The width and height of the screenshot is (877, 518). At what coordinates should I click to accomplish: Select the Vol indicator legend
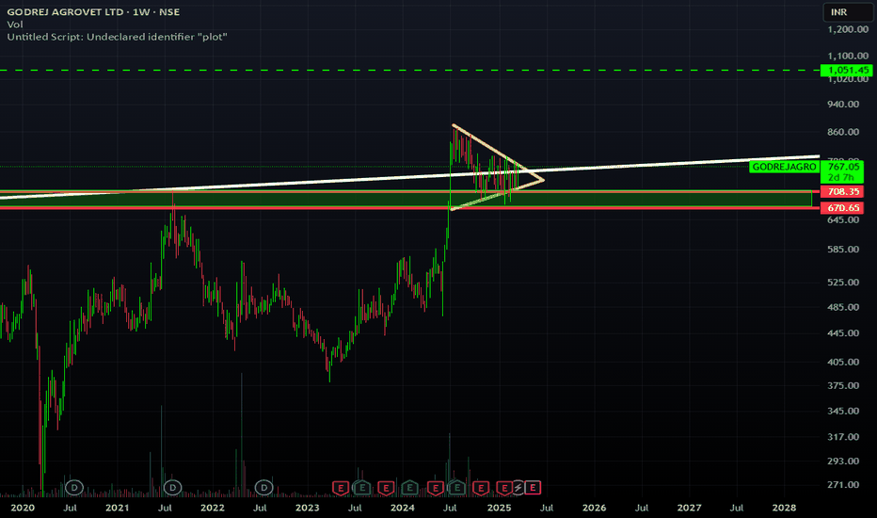(14, 24)
